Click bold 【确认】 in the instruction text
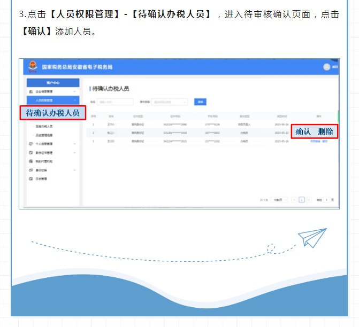359x327 pixels. pos(36,32)
